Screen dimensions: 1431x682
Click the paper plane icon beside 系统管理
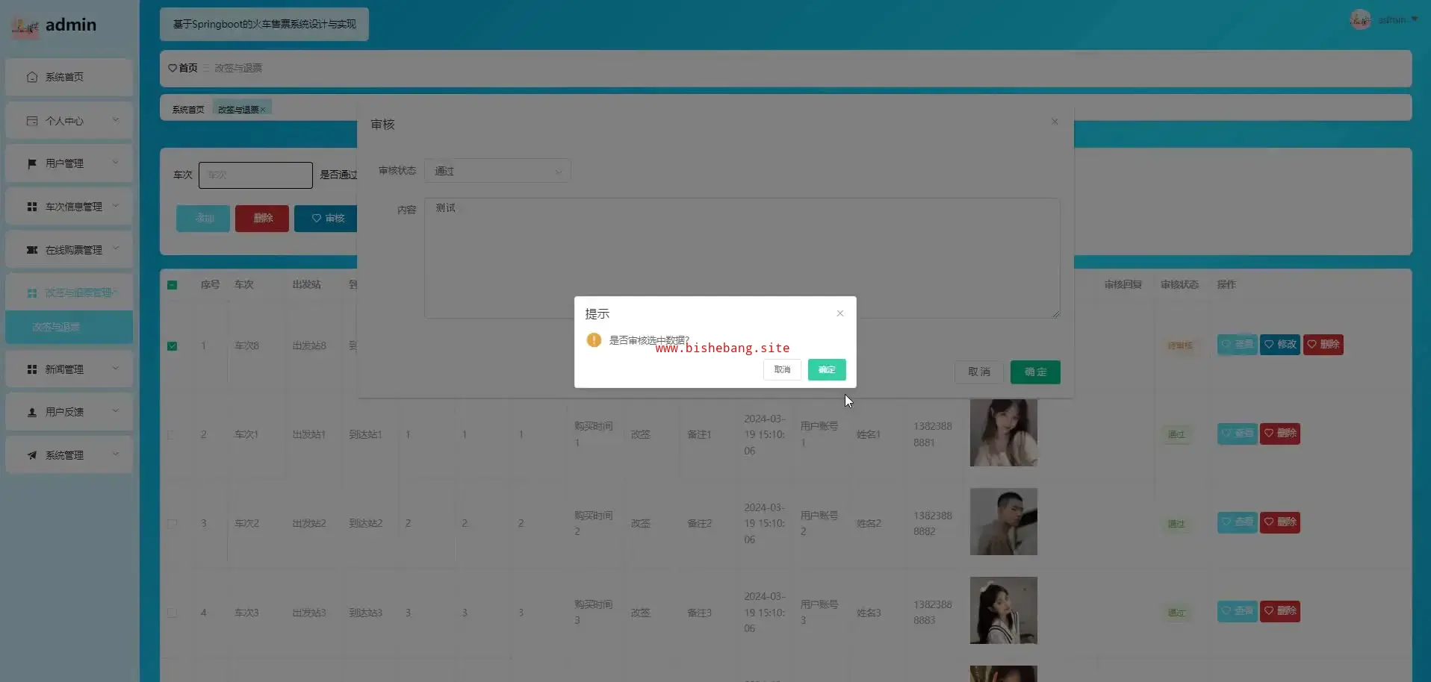[32, 455]
